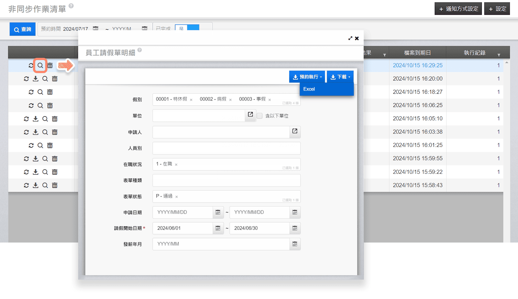
Task: Click refresh icon in the first list row
Action: tap(31, 66)
